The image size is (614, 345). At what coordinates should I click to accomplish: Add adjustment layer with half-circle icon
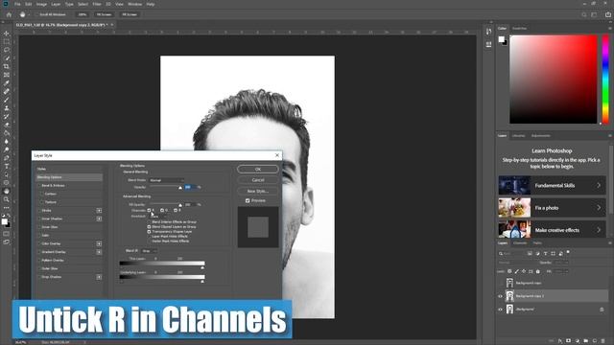click(578, 341)
